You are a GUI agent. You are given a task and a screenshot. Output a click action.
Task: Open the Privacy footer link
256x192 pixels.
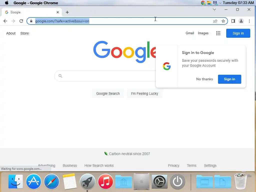[173, 165]
